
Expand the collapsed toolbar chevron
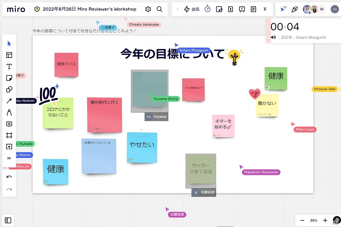point(178,9)
